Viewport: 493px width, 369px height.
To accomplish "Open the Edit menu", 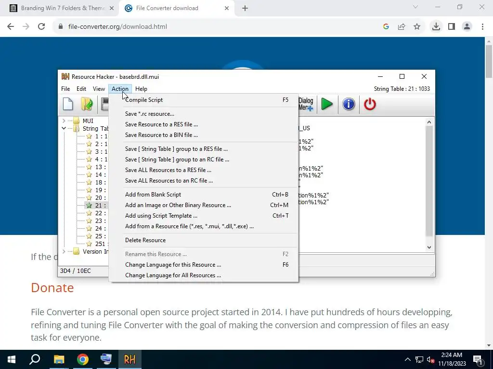I will [81, 89].
